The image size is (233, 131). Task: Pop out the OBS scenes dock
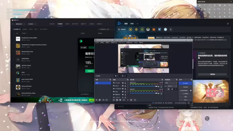[x=110, y=80]
